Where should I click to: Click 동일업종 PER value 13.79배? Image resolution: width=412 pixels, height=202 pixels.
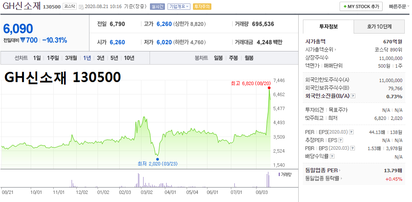click(x=393, y=171)
